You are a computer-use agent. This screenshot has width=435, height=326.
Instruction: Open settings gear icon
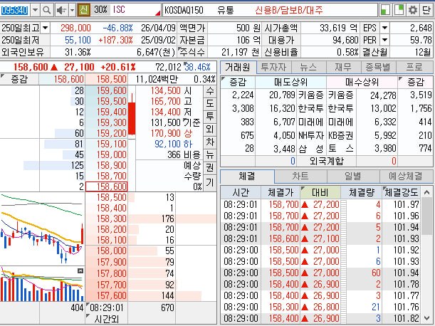(413, 10)
